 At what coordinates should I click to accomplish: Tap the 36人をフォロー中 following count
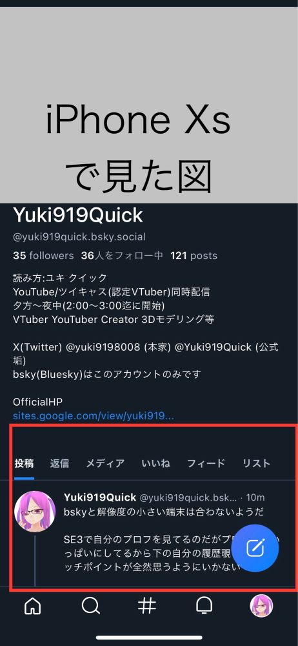pos(123,255)
